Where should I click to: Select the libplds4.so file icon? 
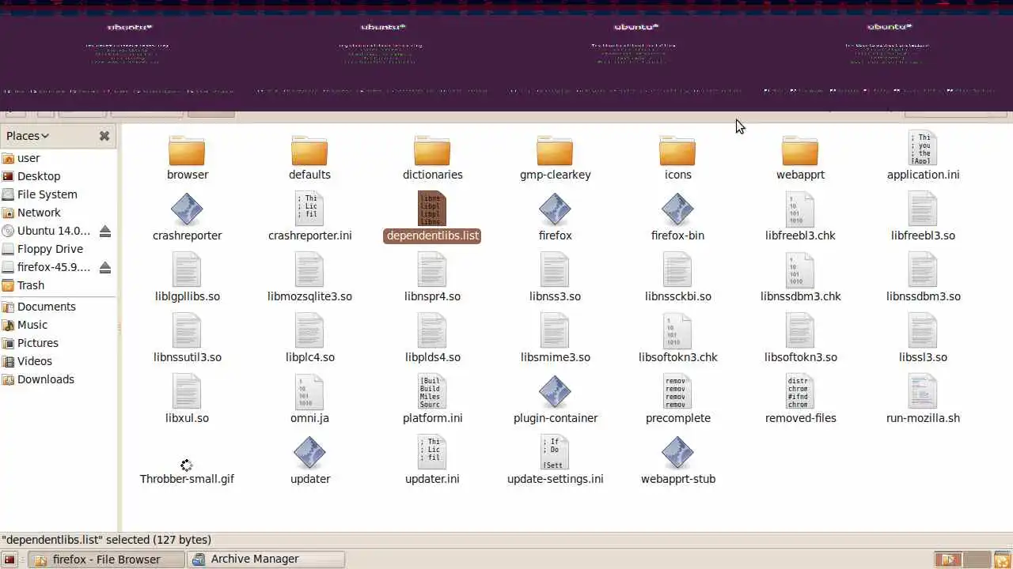(432, 331)
